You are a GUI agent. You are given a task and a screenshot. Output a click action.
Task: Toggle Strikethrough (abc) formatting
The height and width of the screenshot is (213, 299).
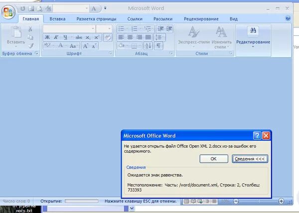(x=79, y=37)
